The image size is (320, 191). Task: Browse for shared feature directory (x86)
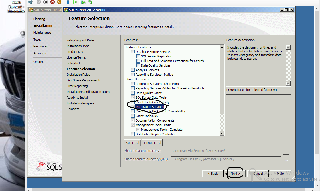(x=286, y=159)
